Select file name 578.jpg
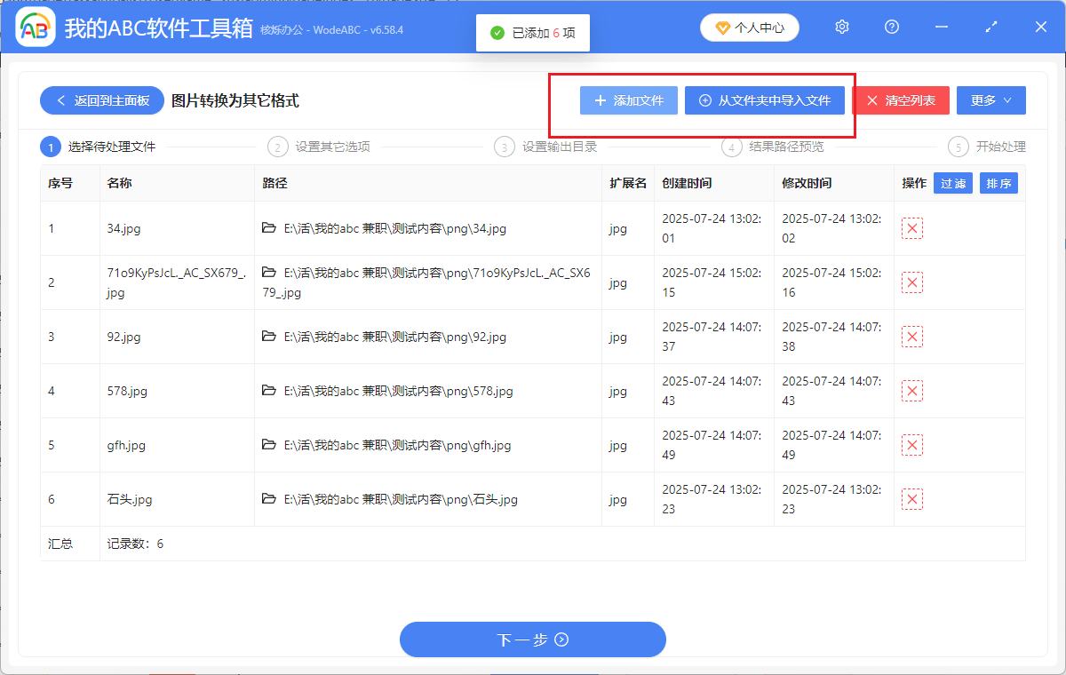Image resolution: width=1066 pixels, height=675 pixels. (x=127, y=391)
